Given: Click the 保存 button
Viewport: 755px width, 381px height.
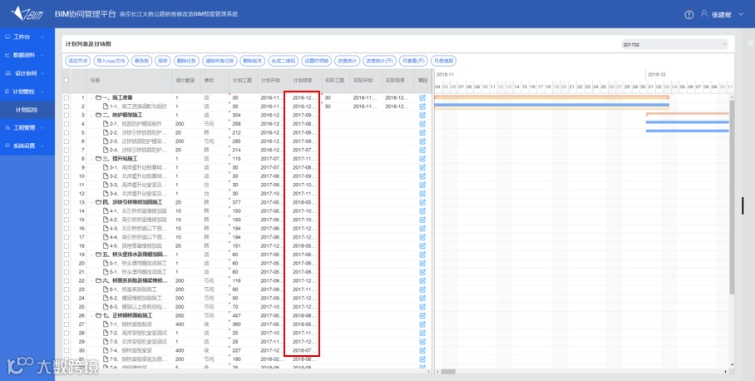Looking at the screenshot, I should coord(163,62).
